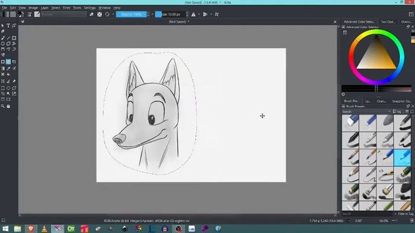Select the highlighted Move tool
Viewport: 415px width, 233px height.
(8, 62)
